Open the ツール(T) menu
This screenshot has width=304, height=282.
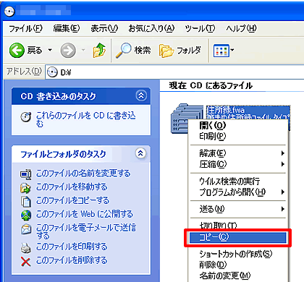[200, 28]
